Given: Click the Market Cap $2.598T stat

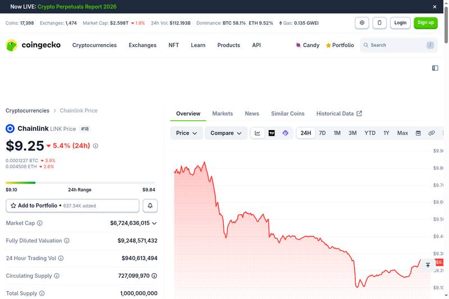Looking at the screenshot, I should [114, 23].
